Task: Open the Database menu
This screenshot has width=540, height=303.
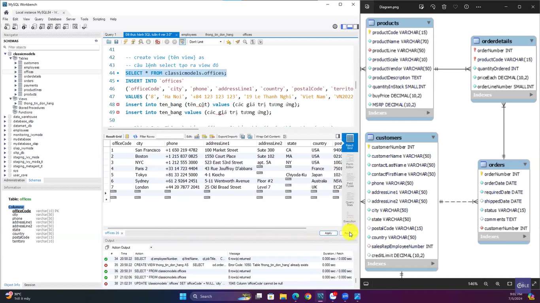Action: pyautogui.click(x=55, y=19)
